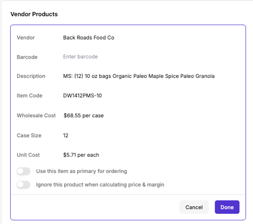This screenshot has width=253, height=224.
Task: Click the Description label
Action: [31, 76]
